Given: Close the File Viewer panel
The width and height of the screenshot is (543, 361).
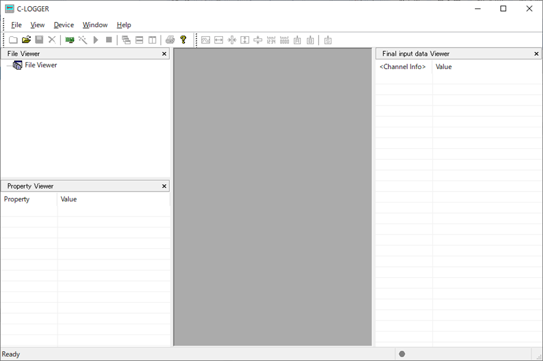Looking at the screenshot, I should click(164, 54).
